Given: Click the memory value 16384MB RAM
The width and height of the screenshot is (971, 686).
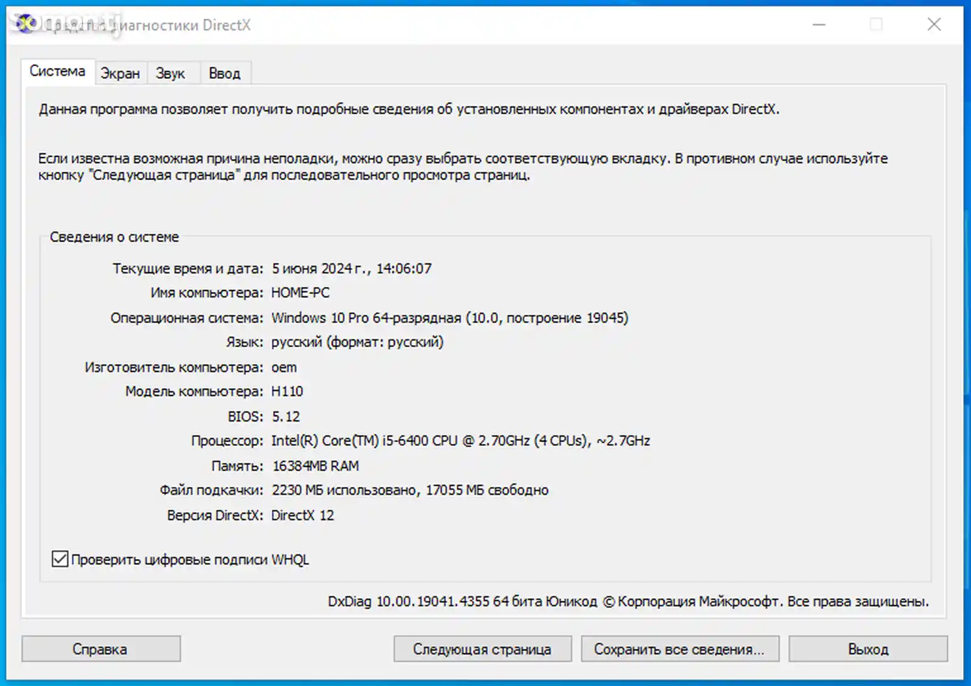Looking at the screenshot, I should pyautogui.click(x=315, y=466).
